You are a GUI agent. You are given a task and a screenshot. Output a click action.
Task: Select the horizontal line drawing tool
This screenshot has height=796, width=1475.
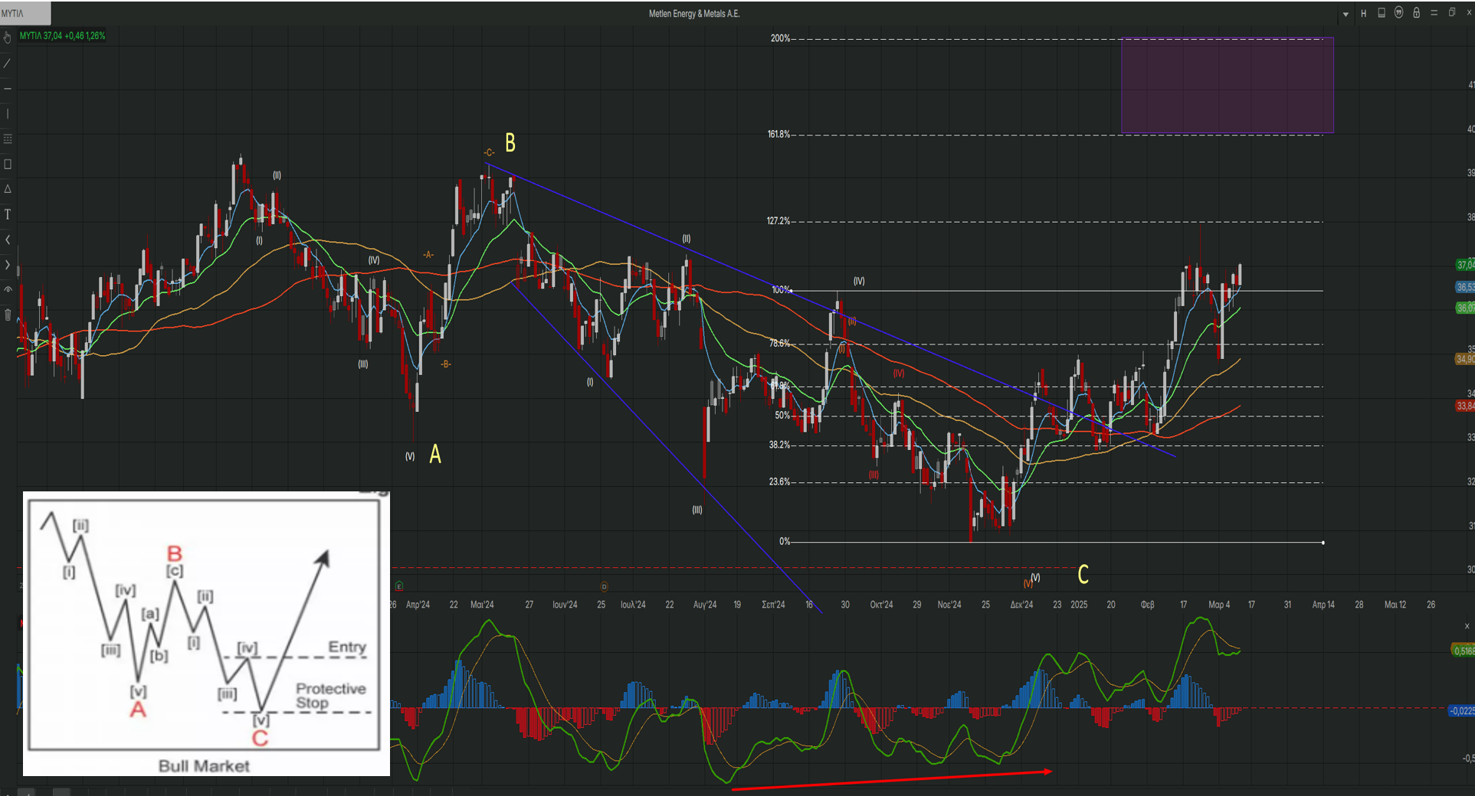click(x=7, y=89)
